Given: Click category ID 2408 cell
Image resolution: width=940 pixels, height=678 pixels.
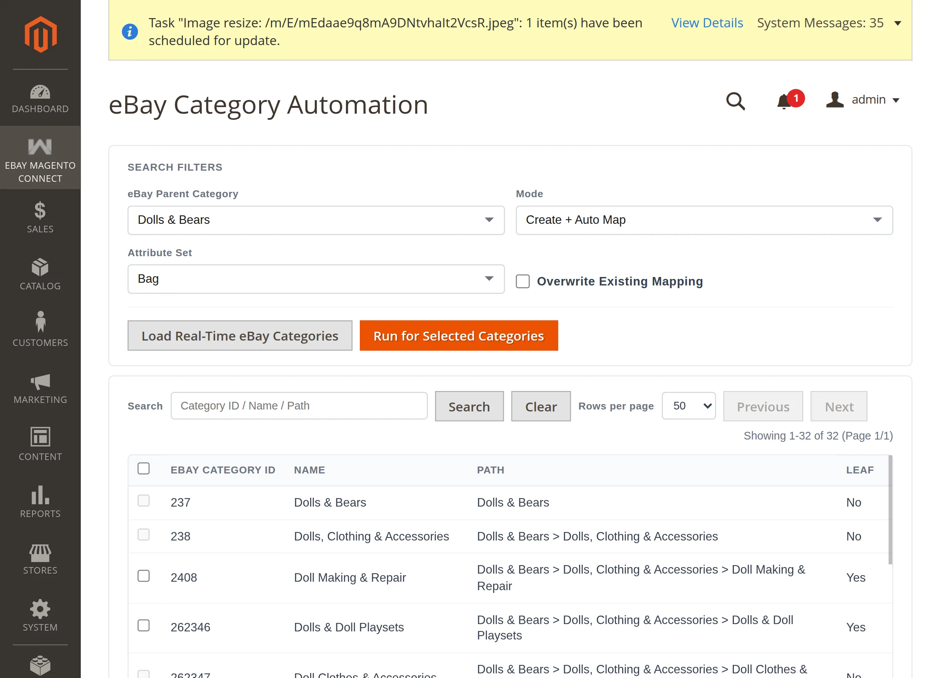Looking at the screenshot, I should pyautogui.click(x=184, y=578).
